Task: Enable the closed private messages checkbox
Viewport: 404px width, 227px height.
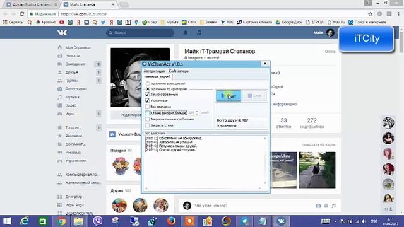Action: click(x=147, y=119)
